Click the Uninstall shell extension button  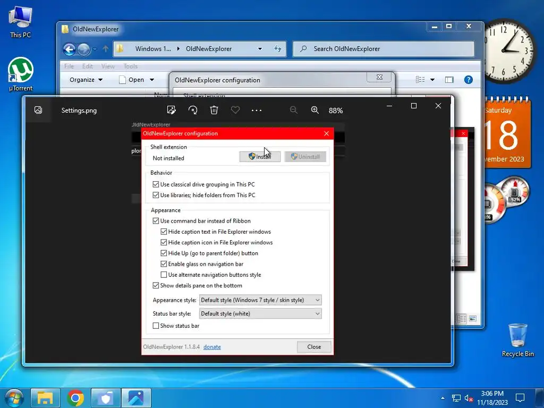point(305,157)
